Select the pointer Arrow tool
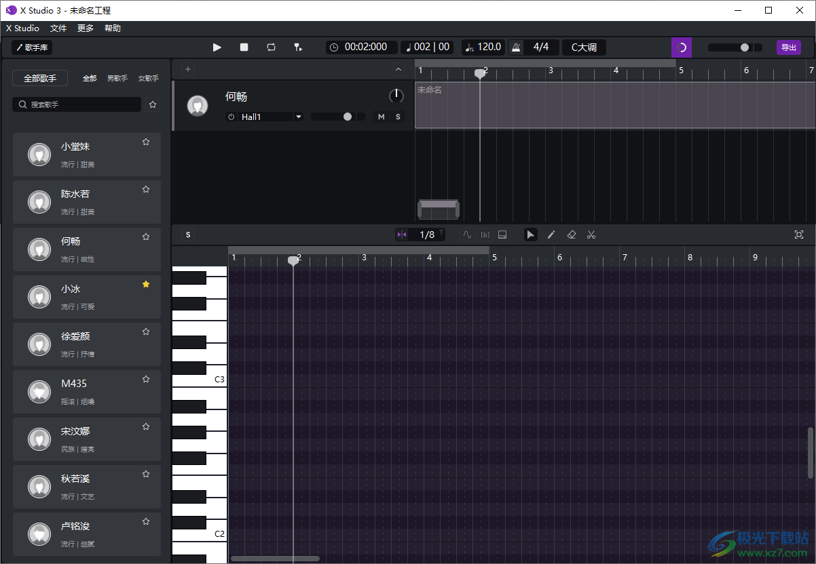Image resolution: width=816 pixels, height=564 pixels. tap(530, 235)
